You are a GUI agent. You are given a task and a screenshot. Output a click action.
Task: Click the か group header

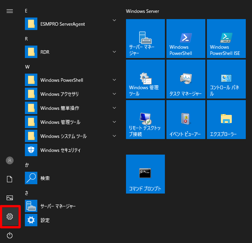tap(27, 165)
